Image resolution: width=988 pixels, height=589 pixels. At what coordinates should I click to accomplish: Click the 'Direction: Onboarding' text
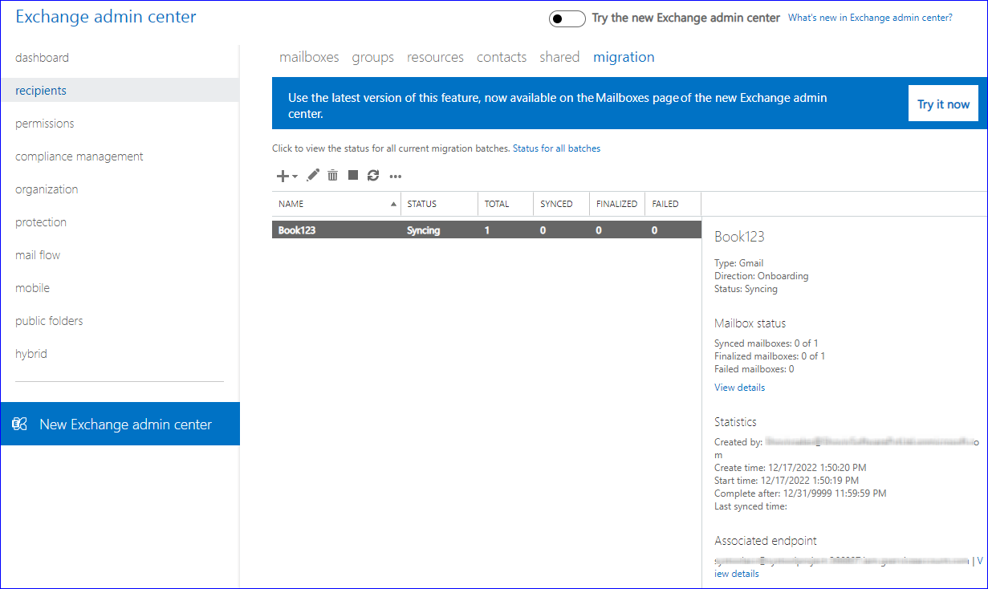762,276
